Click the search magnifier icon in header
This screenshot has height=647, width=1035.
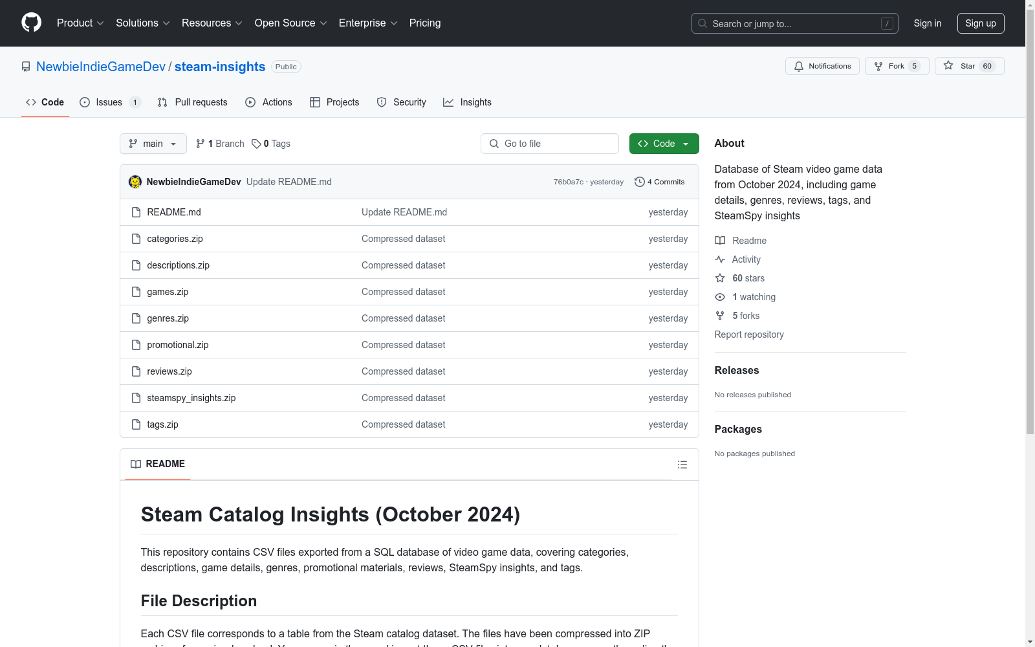click(703, 23)
